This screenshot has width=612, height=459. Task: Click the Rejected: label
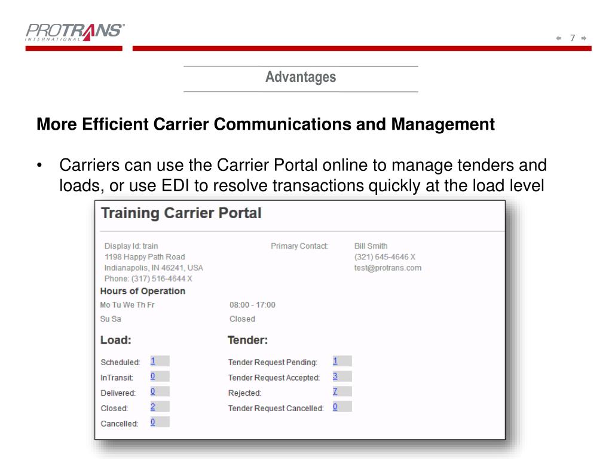click(x=244, y=393)
